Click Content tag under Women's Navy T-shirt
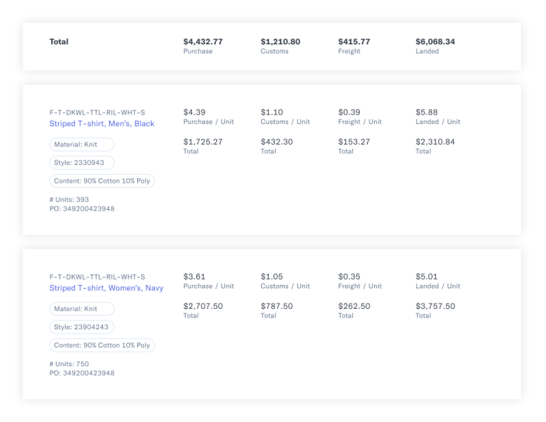The height and width of the screenshot is (422, 546). (102, 345)
